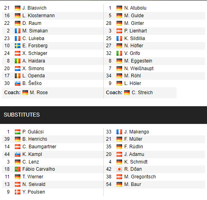This screenshot has width=207, height=200.
Task: Click the Dutch flag beside X. Simons
Action: [18, 69]
